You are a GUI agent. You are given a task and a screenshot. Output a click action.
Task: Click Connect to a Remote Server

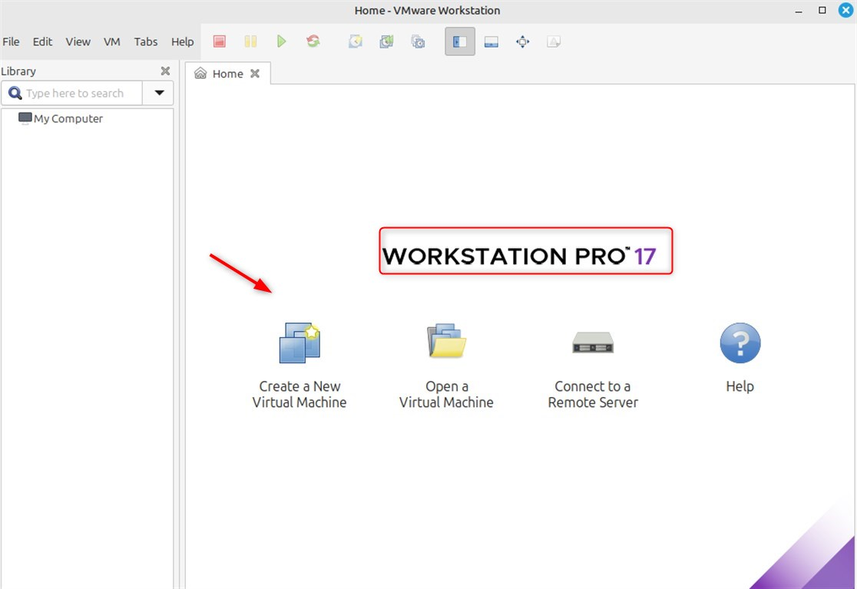593,365
